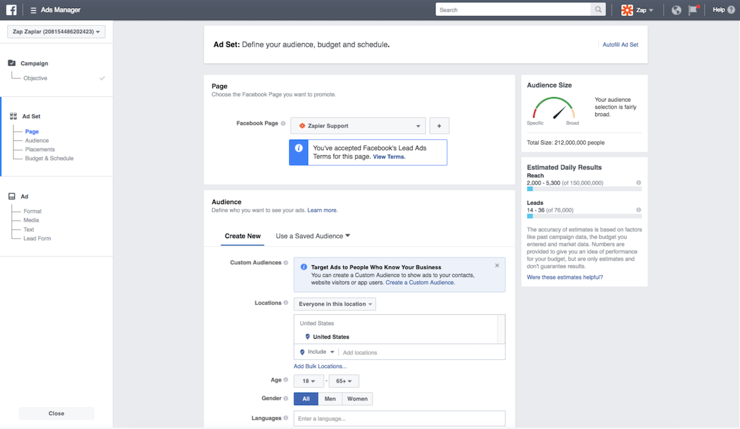Click the search magnifier icon
The height and width of the screenshot is (429, 740).
click(598, 10)
